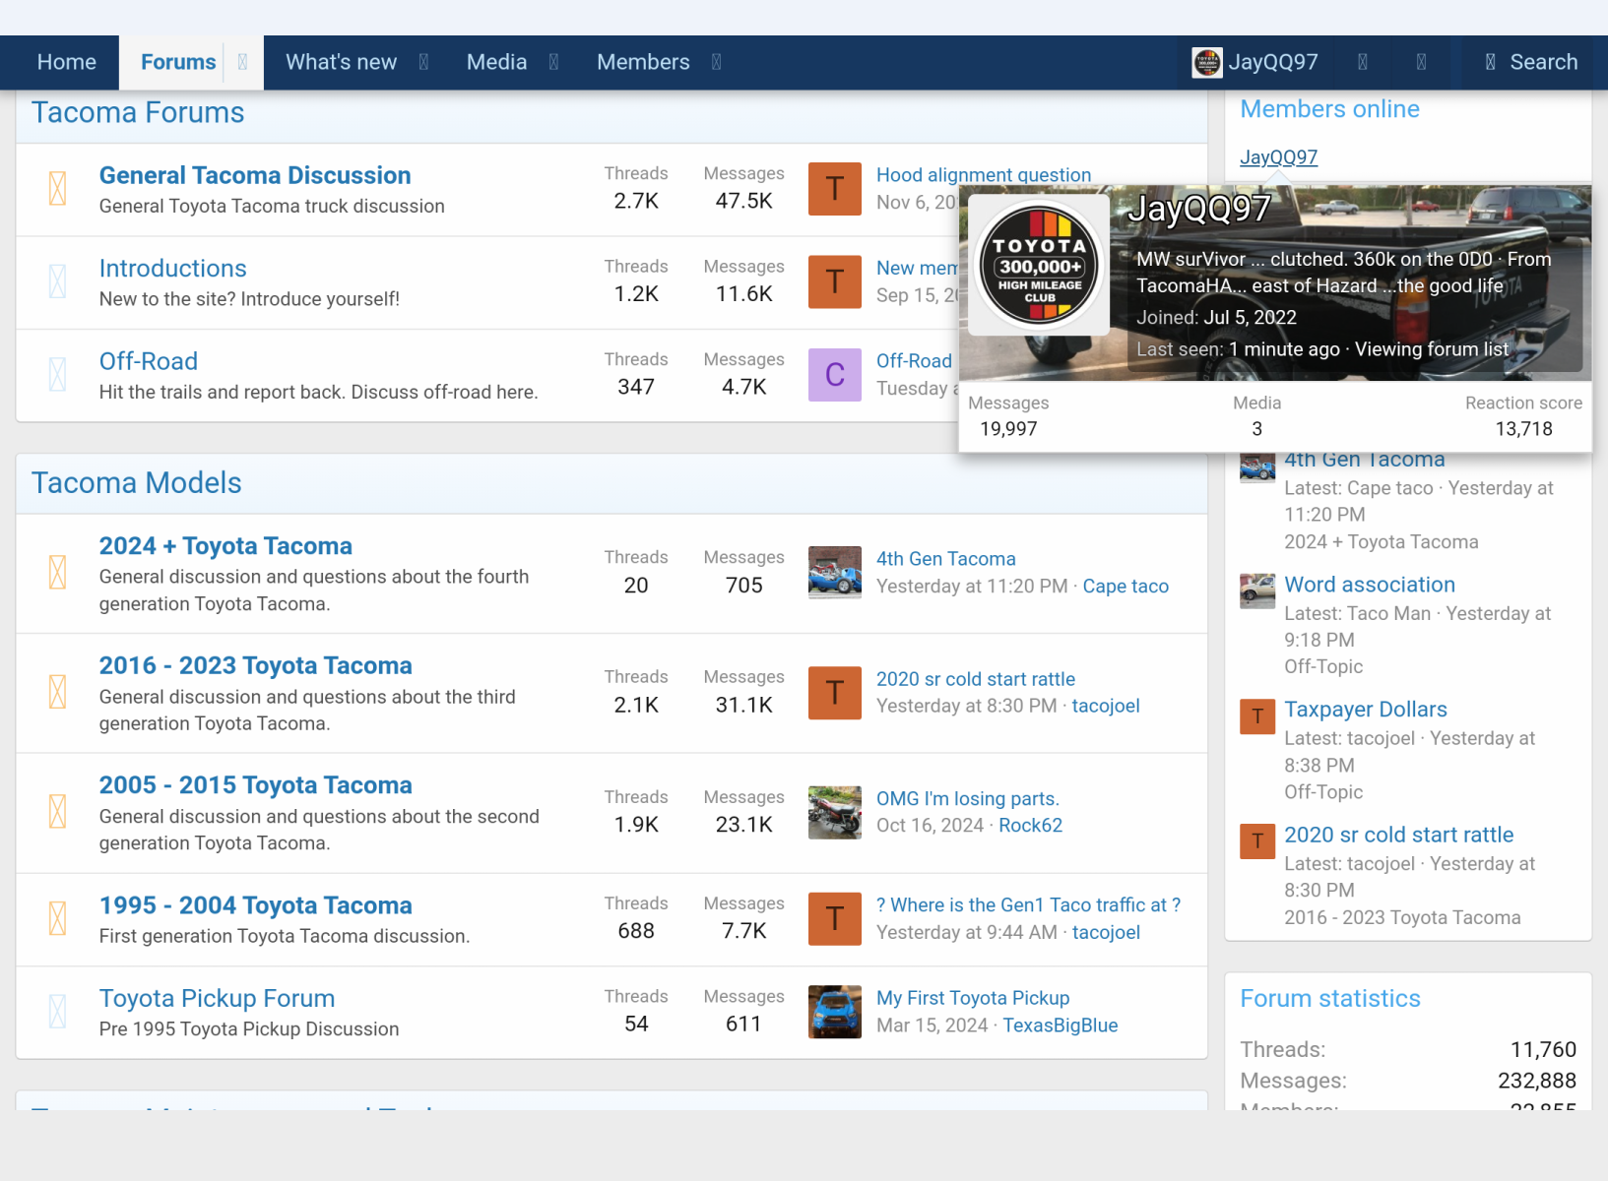Open the 2020 sr cold start rattle thread
This screenshot has height=1181, width=1608.
click(975, 679)
